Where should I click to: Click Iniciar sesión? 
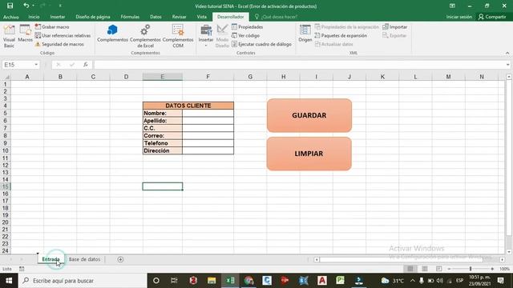click(x=459, y=17)
